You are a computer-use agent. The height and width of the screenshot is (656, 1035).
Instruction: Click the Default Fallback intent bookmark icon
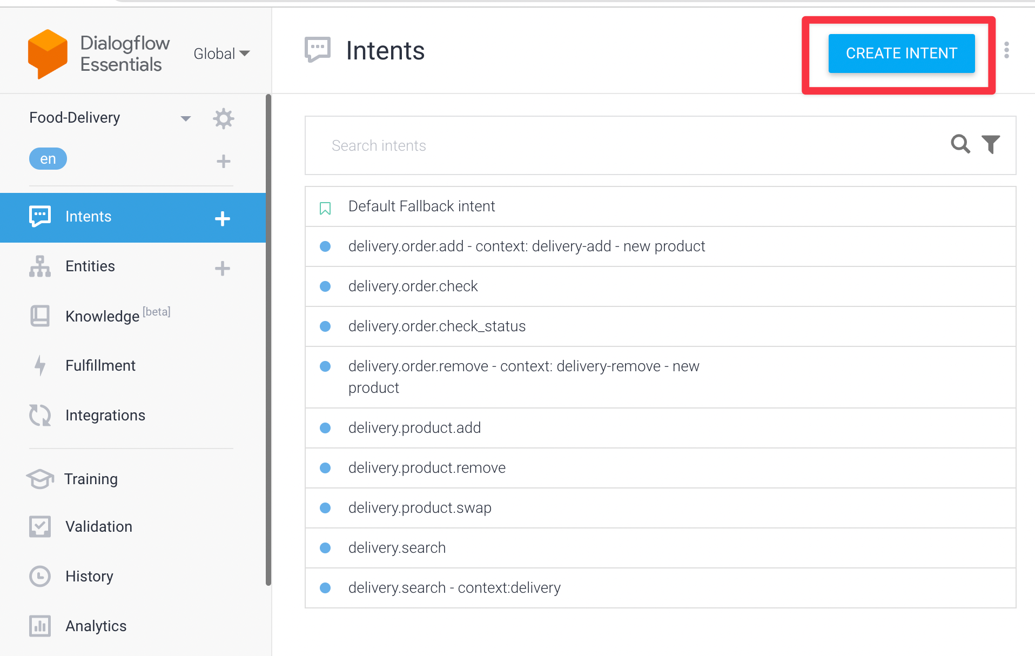[325, 208]
